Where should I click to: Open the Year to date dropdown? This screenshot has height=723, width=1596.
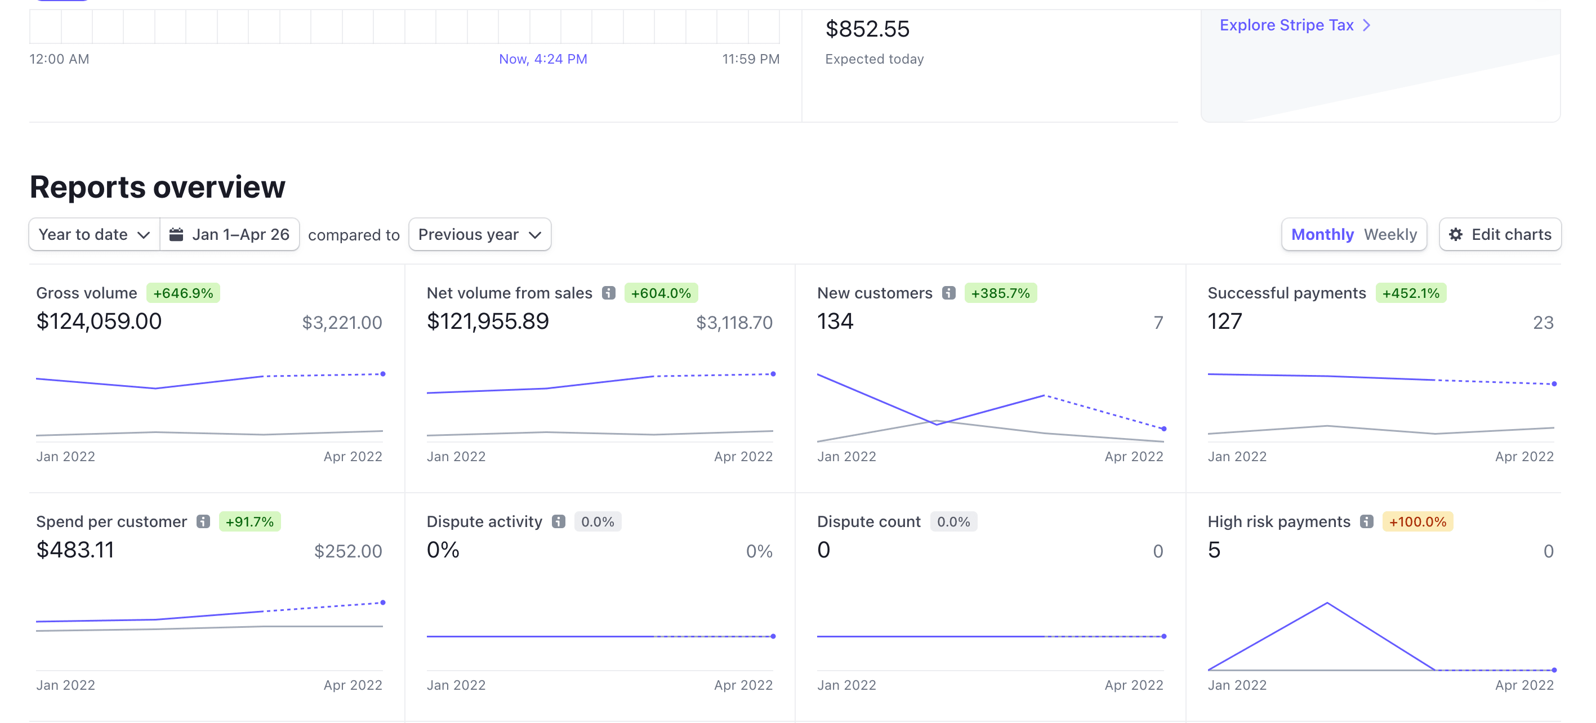point(94,235)
